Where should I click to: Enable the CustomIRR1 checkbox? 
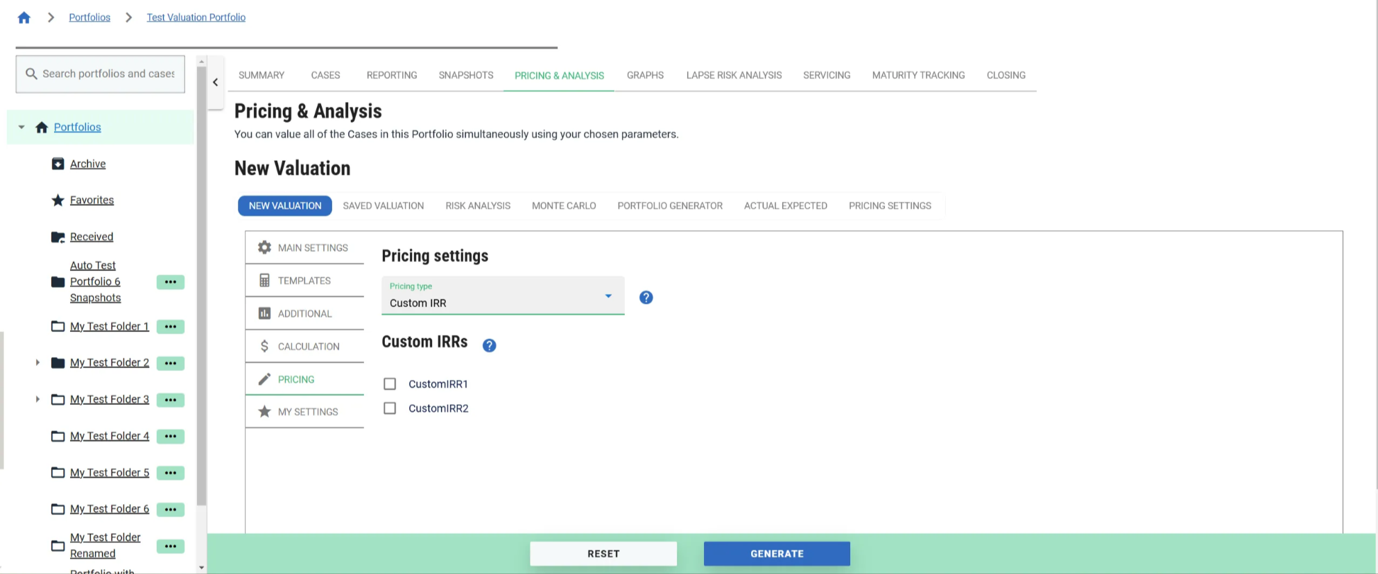390,384
